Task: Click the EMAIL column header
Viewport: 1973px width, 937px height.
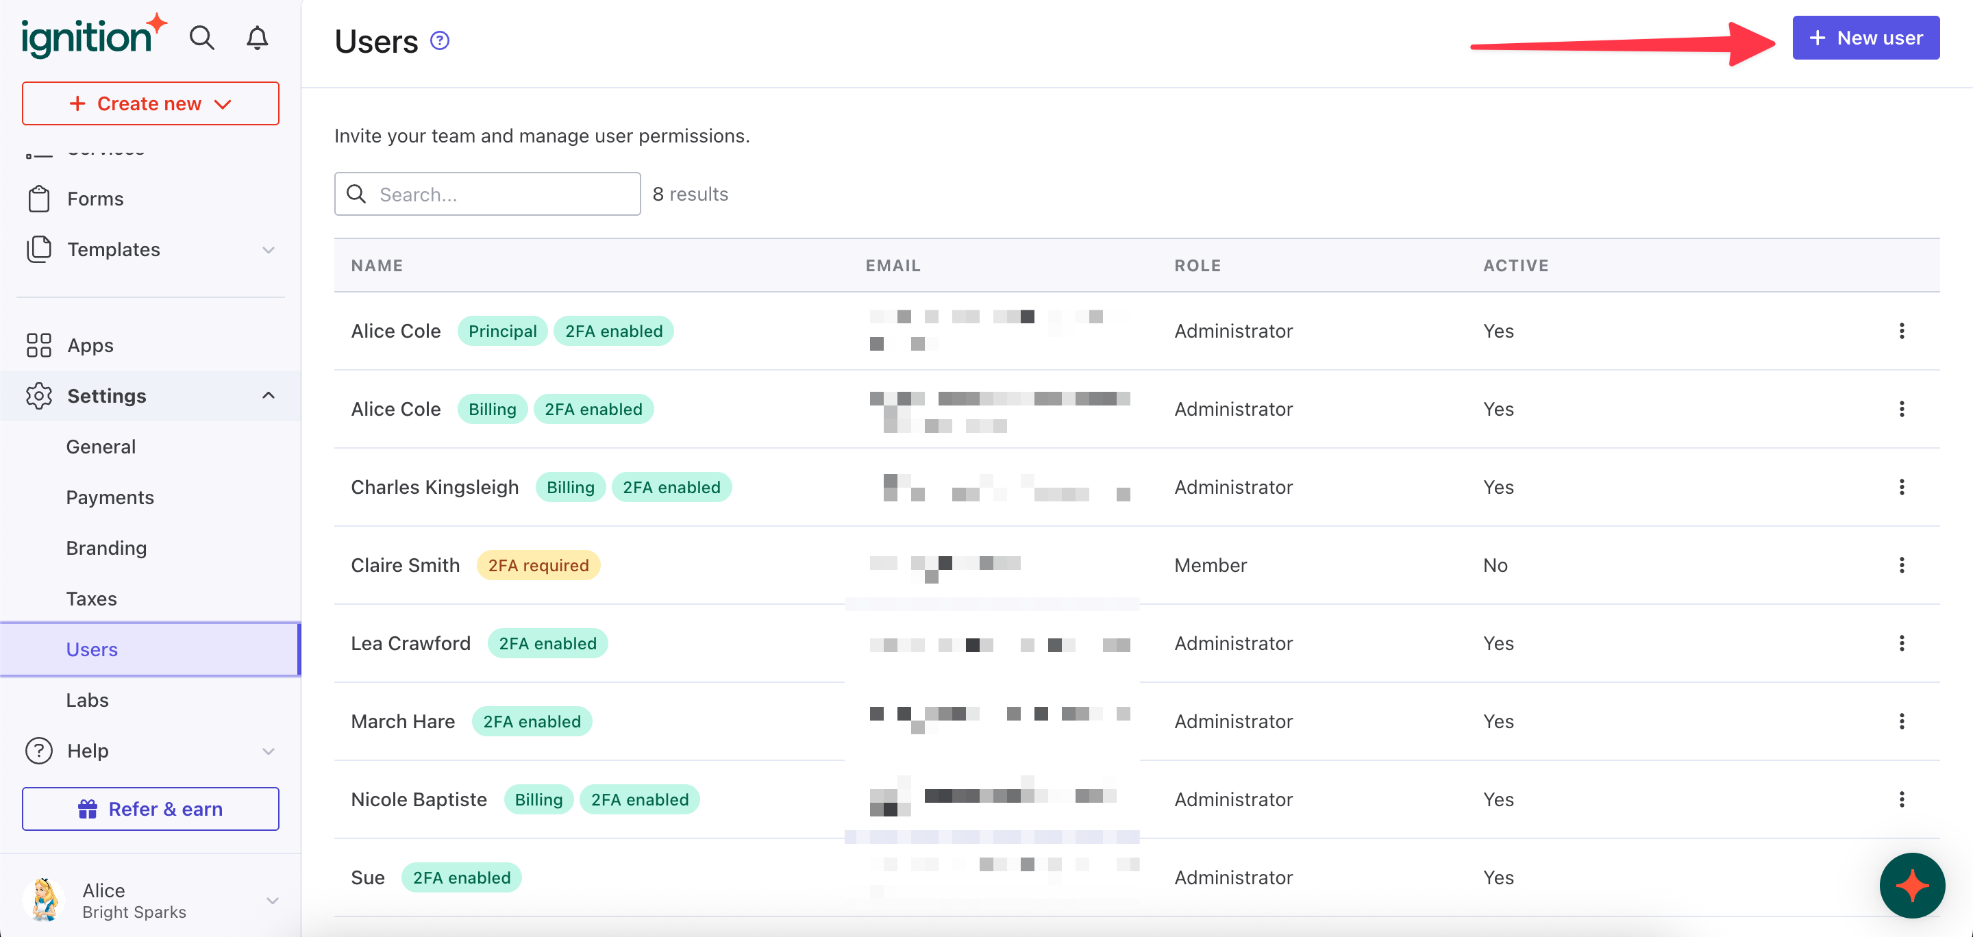Action: (x=893, y=266)
